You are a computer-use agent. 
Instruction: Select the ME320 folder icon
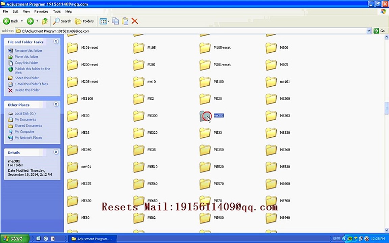pos(138,133)
